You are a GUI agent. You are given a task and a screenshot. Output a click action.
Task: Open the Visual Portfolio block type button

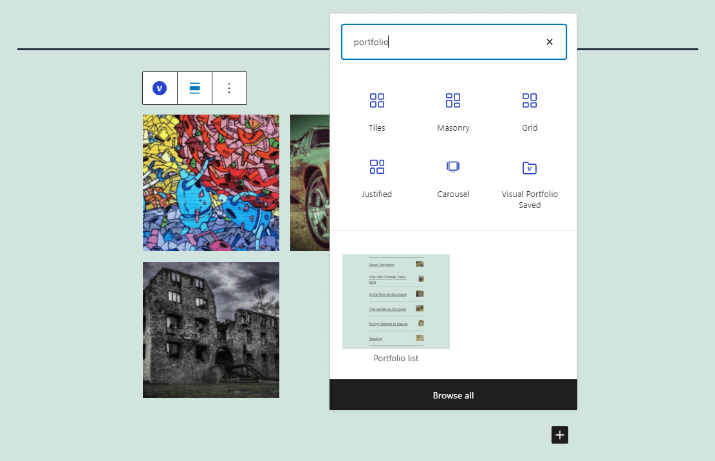point(160,88)
